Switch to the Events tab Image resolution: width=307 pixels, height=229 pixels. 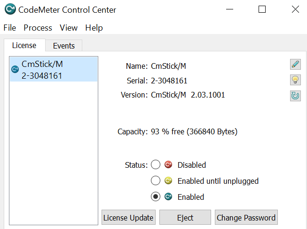tap(64, 46)
